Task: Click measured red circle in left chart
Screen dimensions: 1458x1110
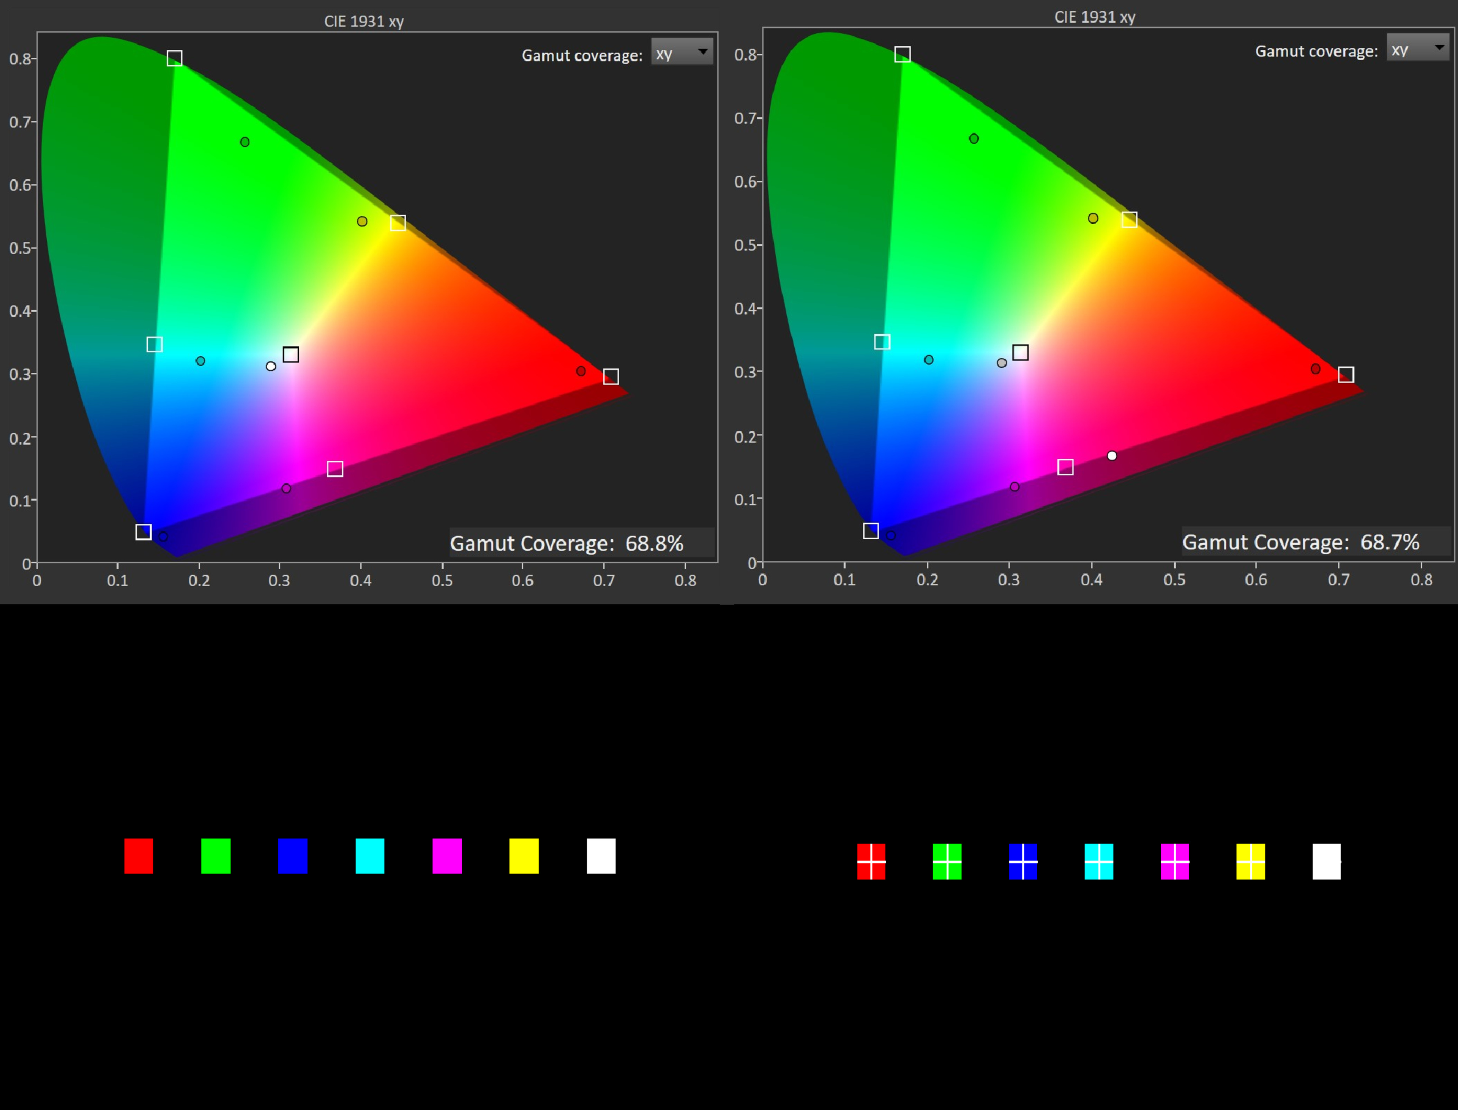Action: click(581, 371)
